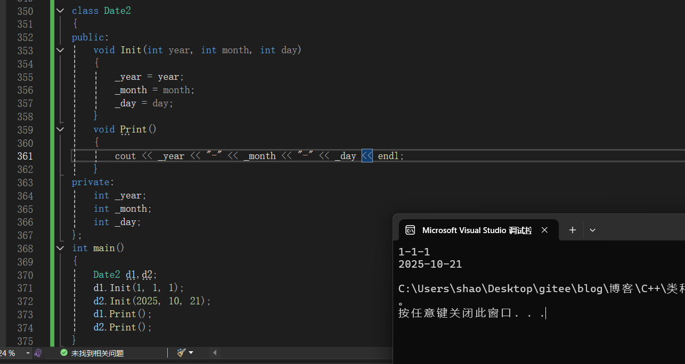The height and width of the screenshot is (364, 685).
Task: Collapse the Init function fold arrow
Action: pos(60,50)
